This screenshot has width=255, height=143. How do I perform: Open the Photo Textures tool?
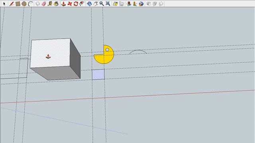tap(135, 4)
